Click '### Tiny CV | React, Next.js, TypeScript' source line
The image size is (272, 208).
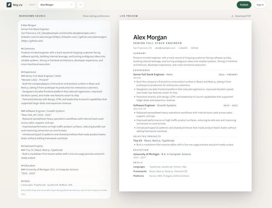(x=42, y=150)
